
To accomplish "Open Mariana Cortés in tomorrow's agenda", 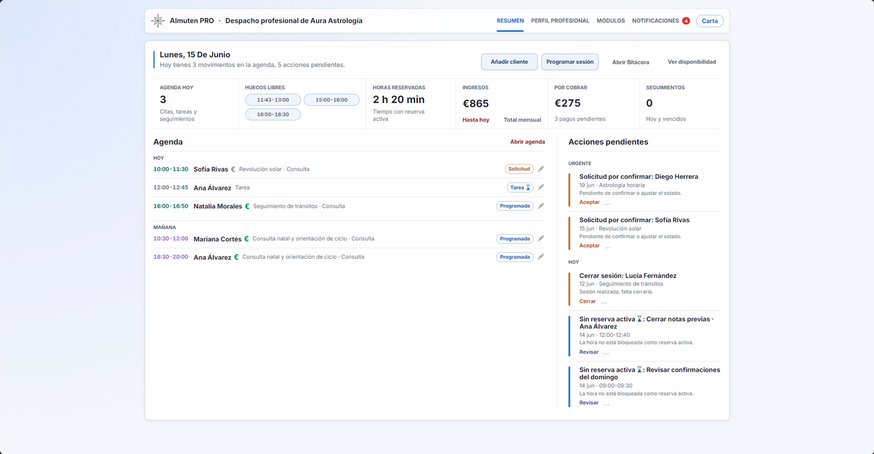I will 218,239.
